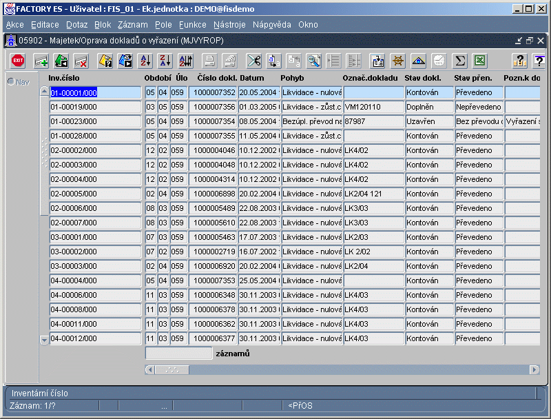The width and height of the screenshot is (551, 419).
Task: Click the triangle with eye icon
Action: click(x=419, y=61)
